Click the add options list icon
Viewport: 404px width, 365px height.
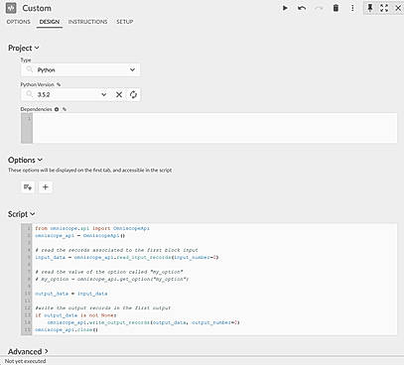coord(28,187)
